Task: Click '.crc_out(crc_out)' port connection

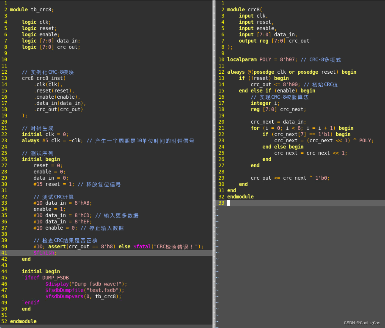Action: (x=58, y=109)
